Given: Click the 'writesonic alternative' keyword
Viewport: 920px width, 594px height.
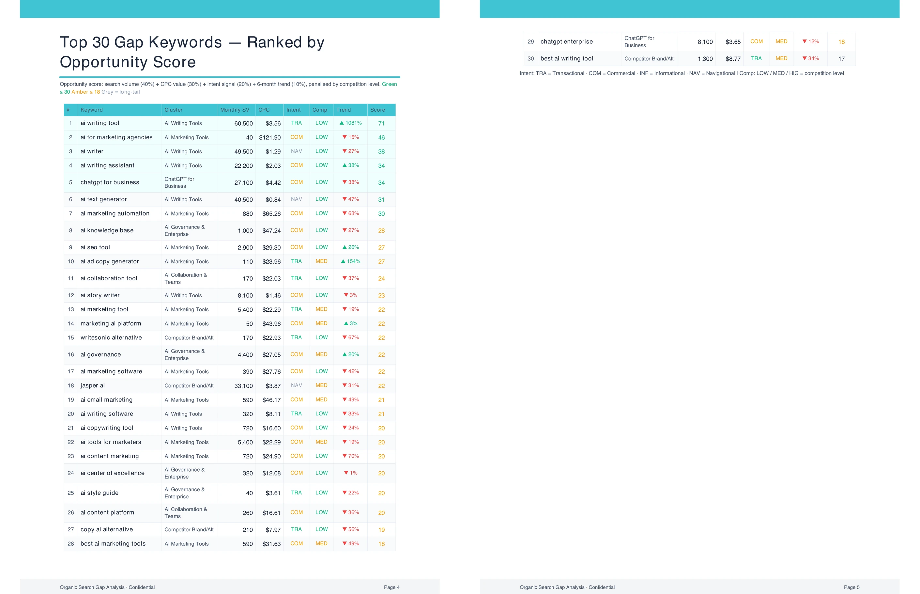Looking at the screenshot, I should point(111,337).
